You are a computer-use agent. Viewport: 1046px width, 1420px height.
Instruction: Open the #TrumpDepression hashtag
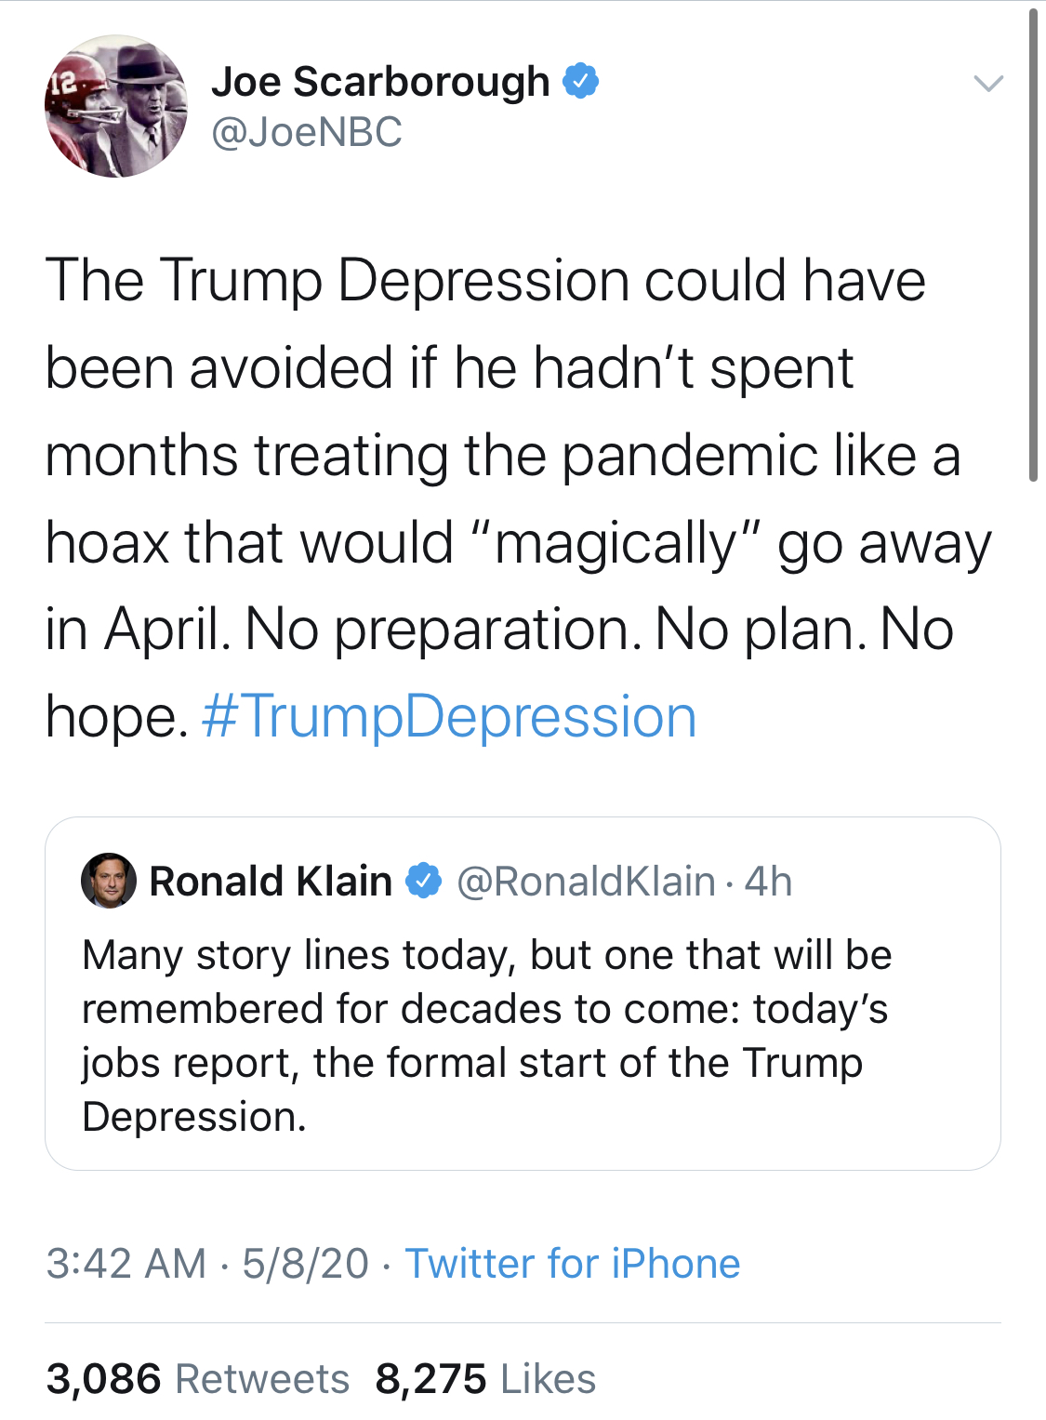tap(448, 717)
